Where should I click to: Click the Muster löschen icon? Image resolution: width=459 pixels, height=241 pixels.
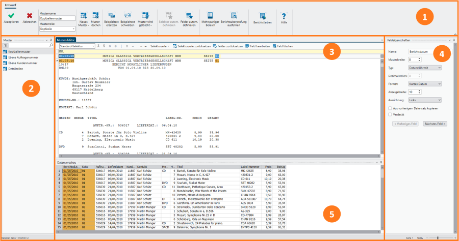point(95,16)
